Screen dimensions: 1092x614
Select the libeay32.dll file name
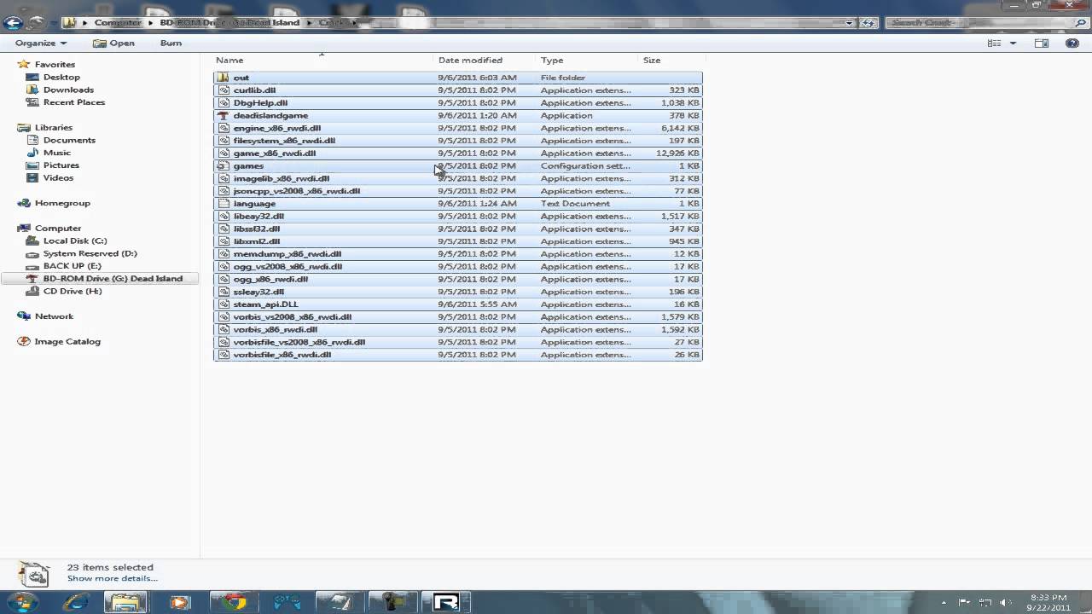click(x=258, y=216)
